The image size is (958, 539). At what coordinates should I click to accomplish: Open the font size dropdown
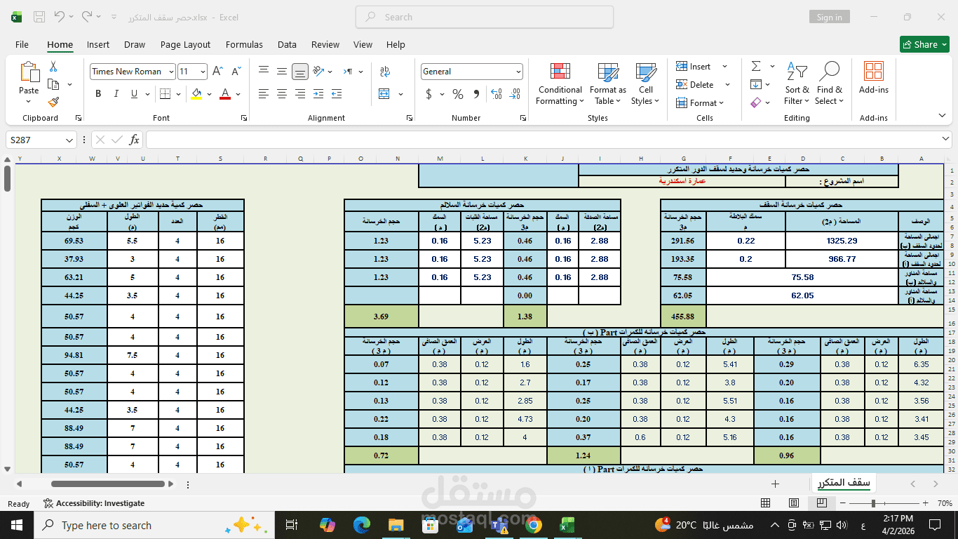click(203, 72)
